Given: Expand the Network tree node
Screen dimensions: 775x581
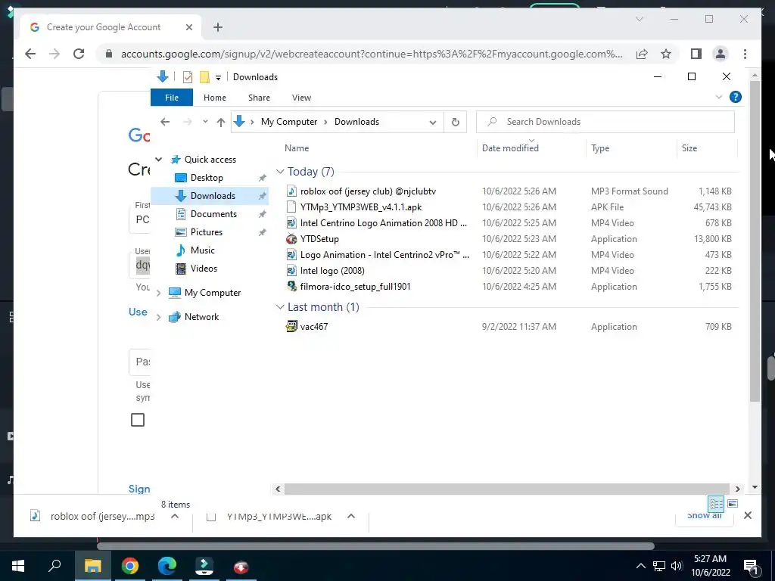Looking at the screenshot, I should tap(159, 317).
